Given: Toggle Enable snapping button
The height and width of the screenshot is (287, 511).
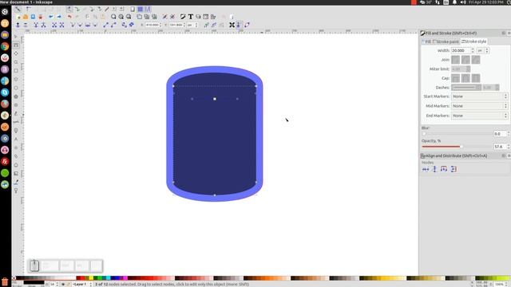Looking at the screenshot, I should click(18, 9).
